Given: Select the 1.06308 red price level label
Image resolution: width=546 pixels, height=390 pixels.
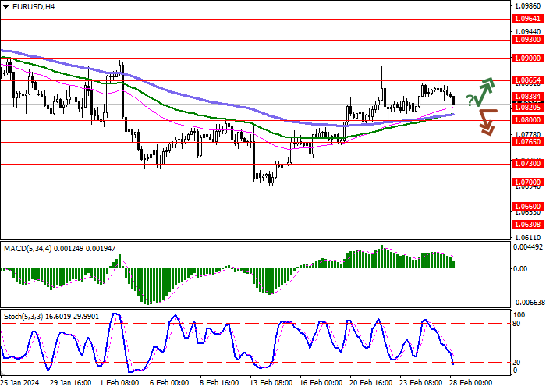Looking at the screenshot, I should pyautogui.click(x=528, y=225).
